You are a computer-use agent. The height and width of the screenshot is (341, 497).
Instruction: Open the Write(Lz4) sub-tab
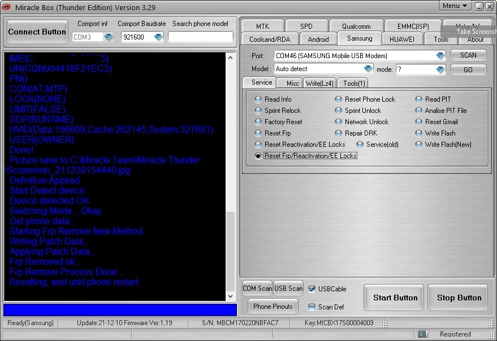(319, 83)
